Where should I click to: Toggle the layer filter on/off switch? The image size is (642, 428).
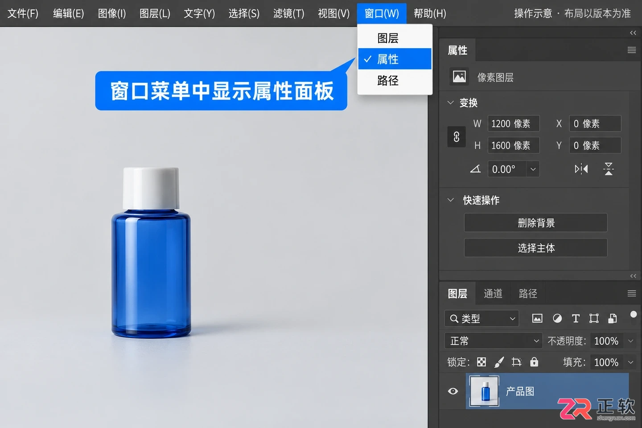(x=634, y=315)
